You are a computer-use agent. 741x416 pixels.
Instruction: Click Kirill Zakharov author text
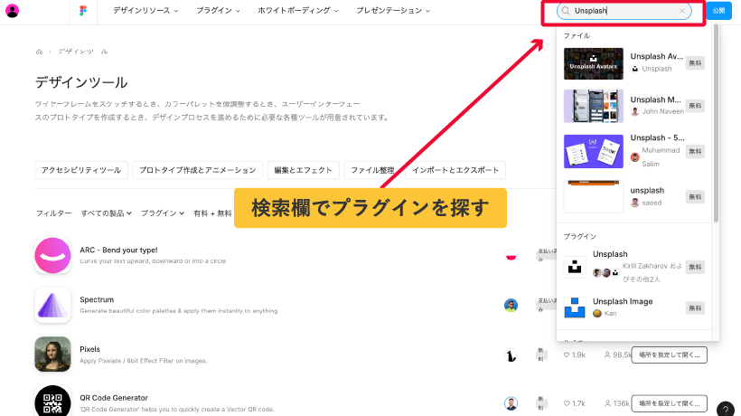[x=652, y=272]
